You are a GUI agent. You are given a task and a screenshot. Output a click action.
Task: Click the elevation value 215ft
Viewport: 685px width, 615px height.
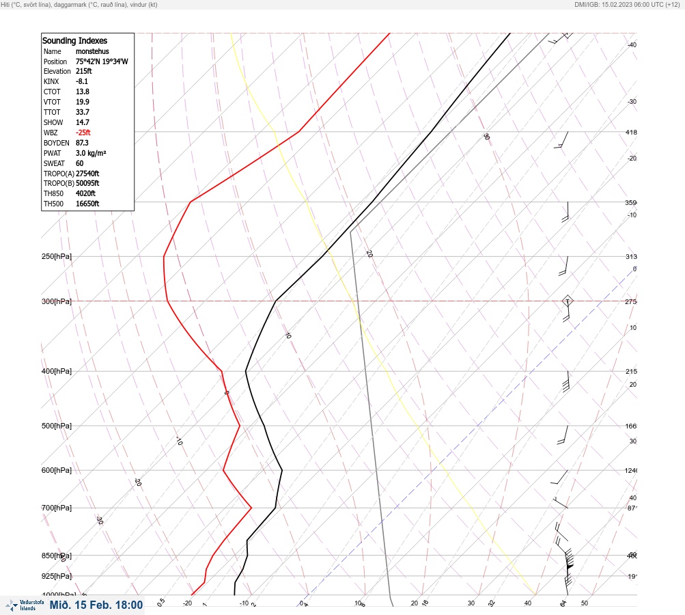pos(83,71)
